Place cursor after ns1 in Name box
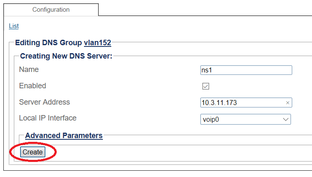This screenshot has height=177, width=312. (212, 70)
